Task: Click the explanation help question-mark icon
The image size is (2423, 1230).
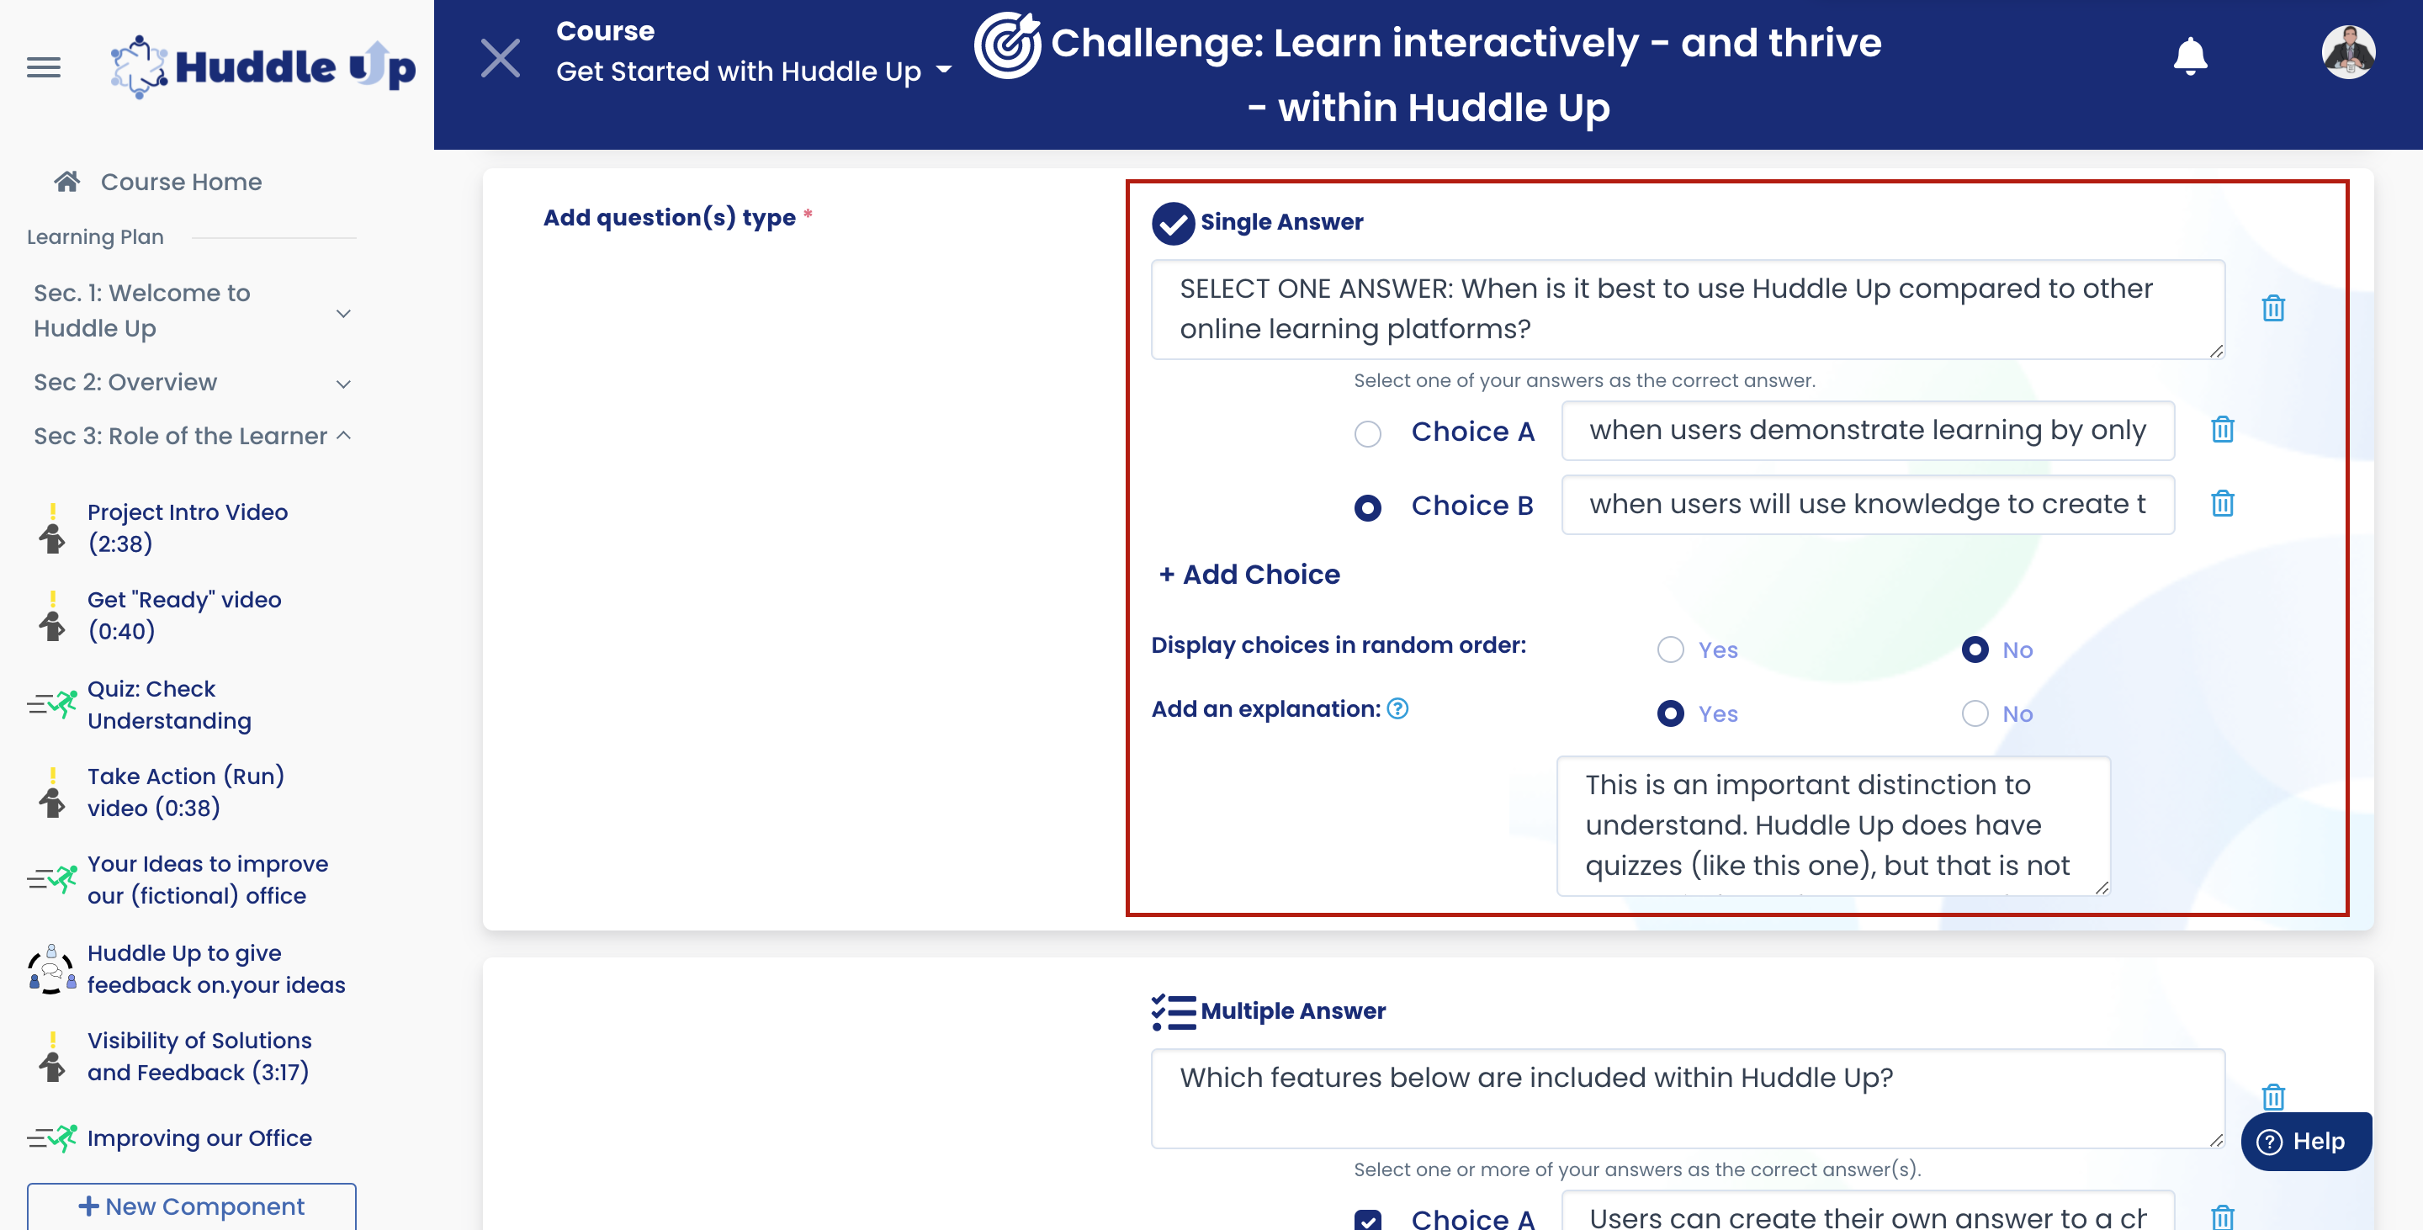Action: click(1397, 709)
